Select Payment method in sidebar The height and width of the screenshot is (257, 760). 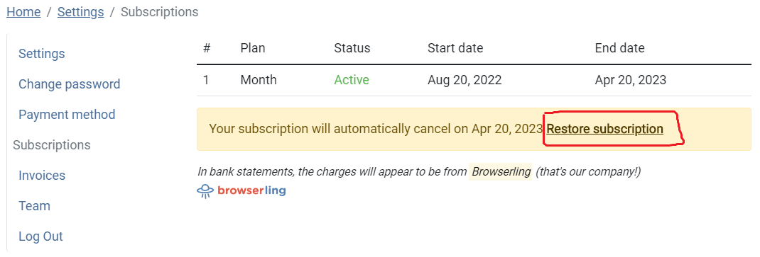67,115
